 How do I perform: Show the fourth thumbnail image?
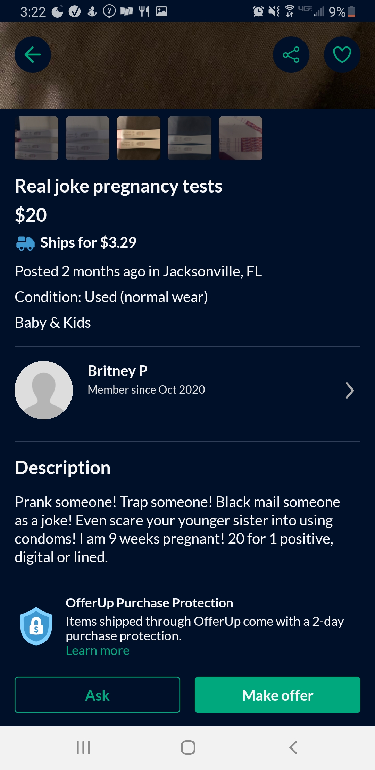(190, 138)
